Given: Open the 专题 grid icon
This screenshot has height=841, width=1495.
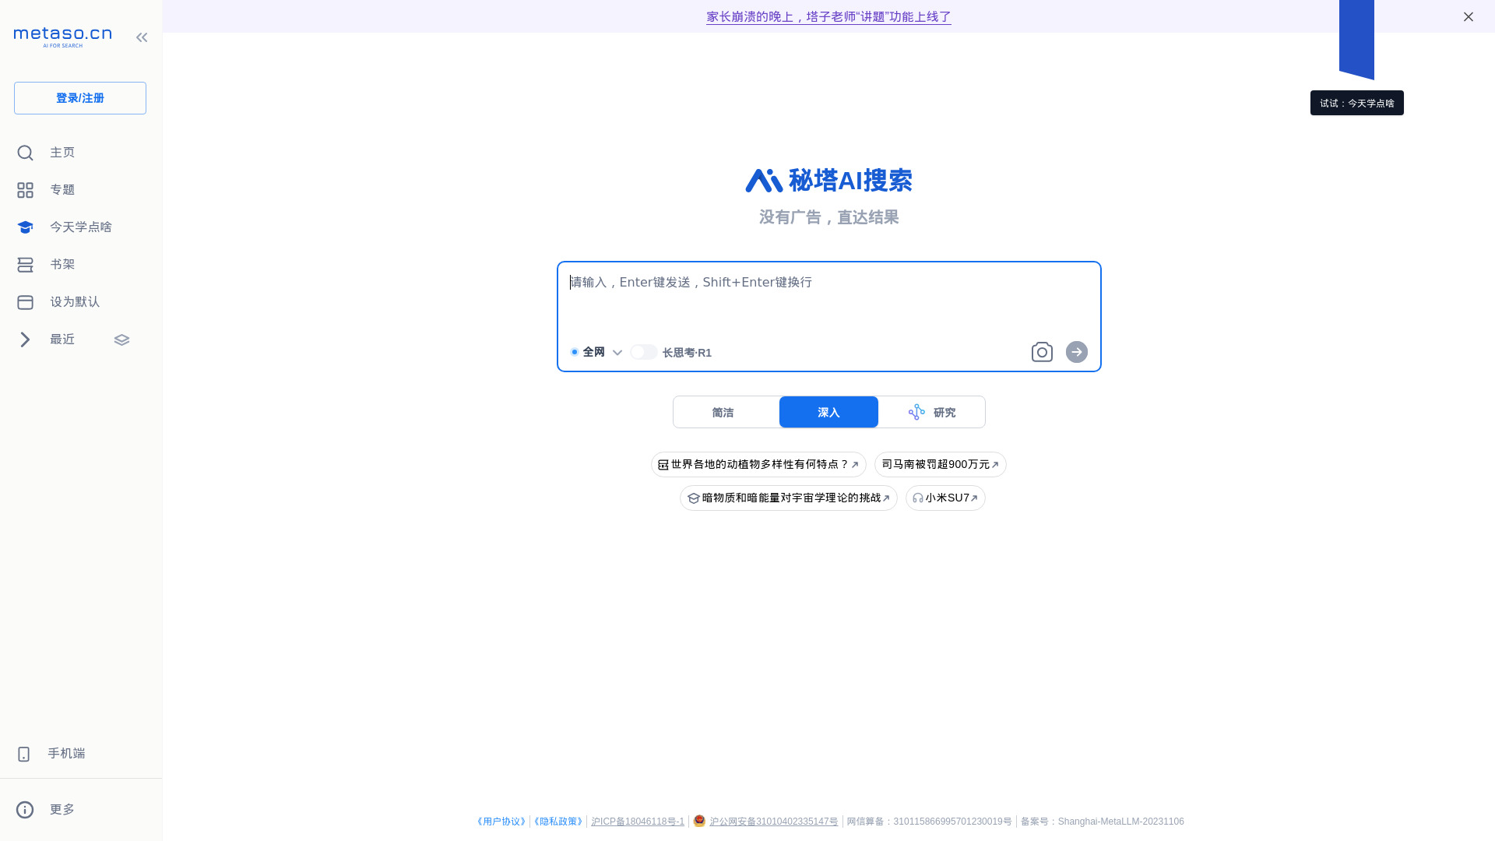Looking at the screenshot, I should (25, 190).
